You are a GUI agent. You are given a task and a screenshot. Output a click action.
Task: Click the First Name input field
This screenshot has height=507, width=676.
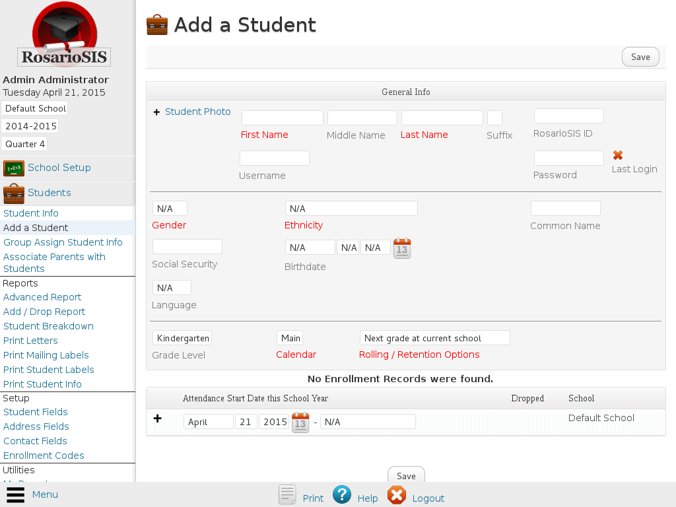click(282, 118)
